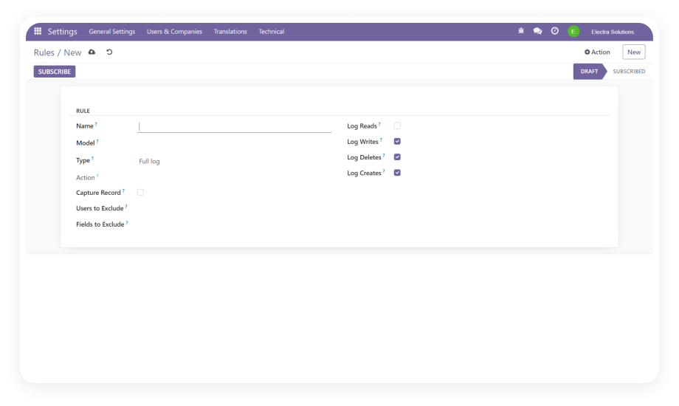Click the green user avatar E
The width and height of the screenshot is (679, 406).
pos(573,31)
